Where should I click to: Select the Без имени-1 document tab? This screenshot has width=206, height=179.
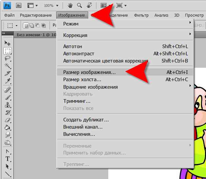(35, 35)
